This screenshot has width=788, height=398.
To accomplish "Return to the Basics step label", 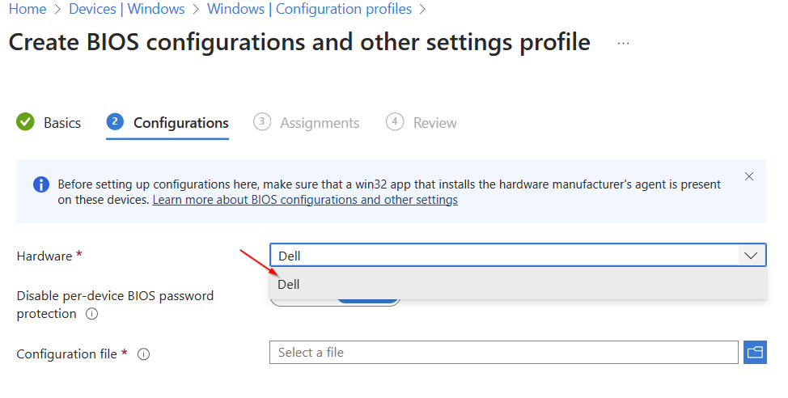I will 62,123.
